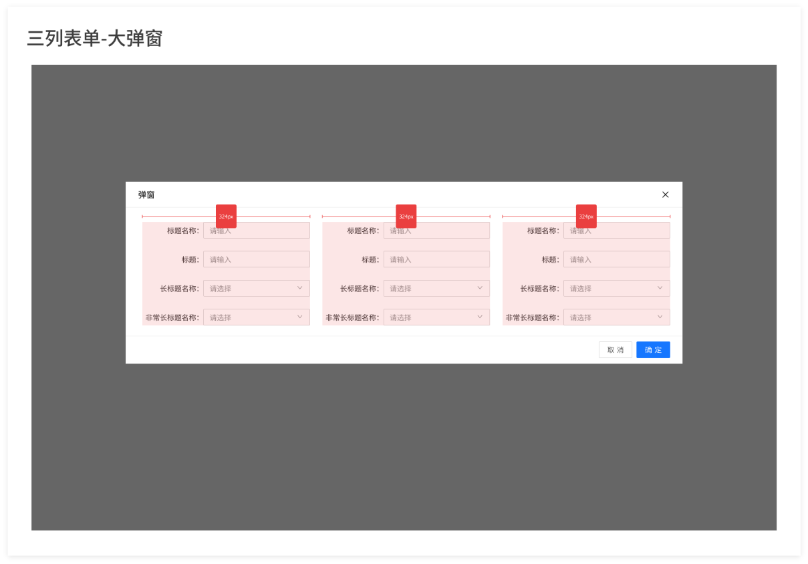Viewport: 808px width, 564px height.
Task: Close the 弹窗 dialog with the X icon
Action: tap(665, 194)
